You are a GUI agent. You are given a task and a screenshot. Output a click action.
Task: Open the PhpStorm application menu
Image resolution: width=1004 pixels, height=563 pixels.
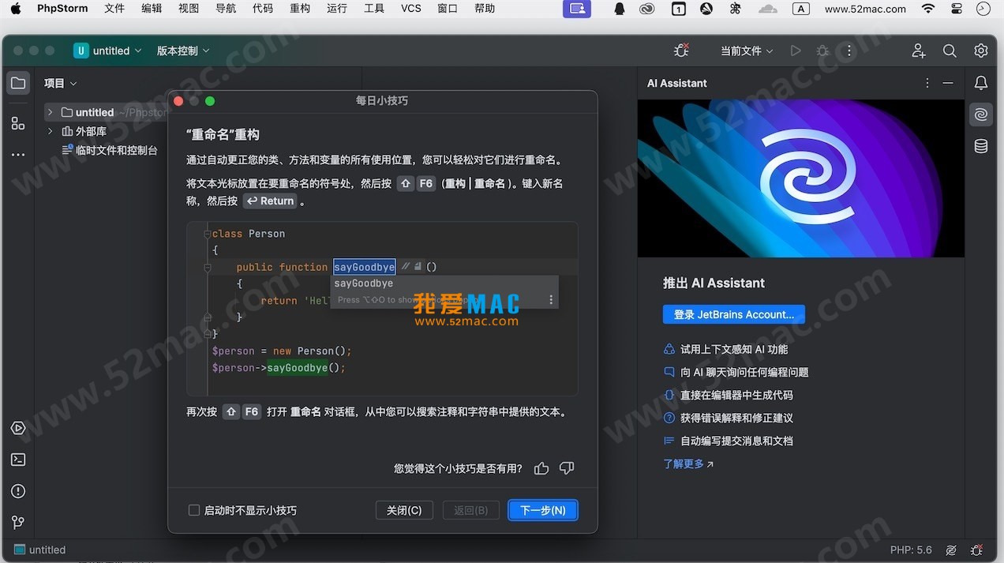62,9
